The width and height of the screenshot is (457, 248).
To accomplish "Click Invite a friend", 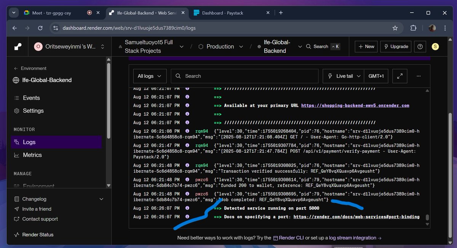I will pyautogui.click(x=33, y=209).
